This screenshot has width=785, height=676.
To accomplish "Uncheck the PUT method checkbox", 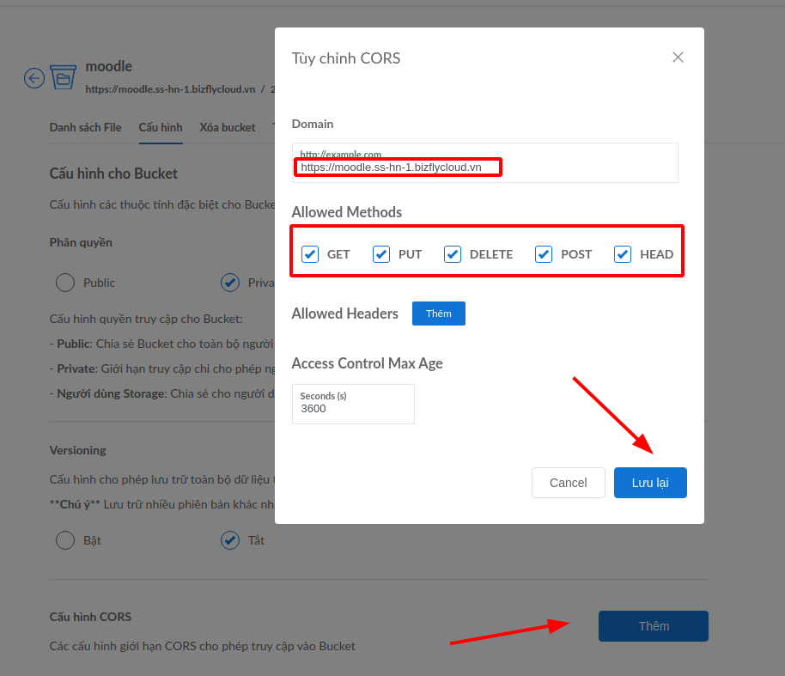I will point(380,254).
